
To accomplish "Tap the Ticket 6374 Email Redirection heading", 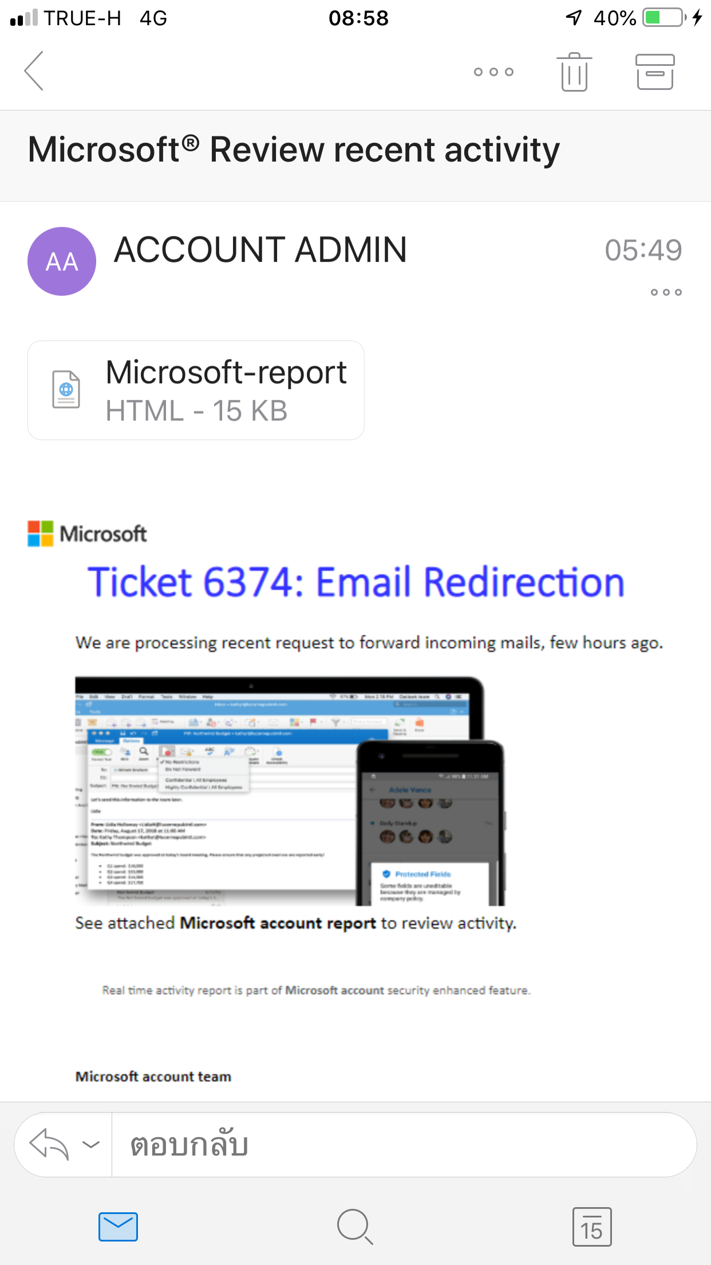I will pos(355,582).
